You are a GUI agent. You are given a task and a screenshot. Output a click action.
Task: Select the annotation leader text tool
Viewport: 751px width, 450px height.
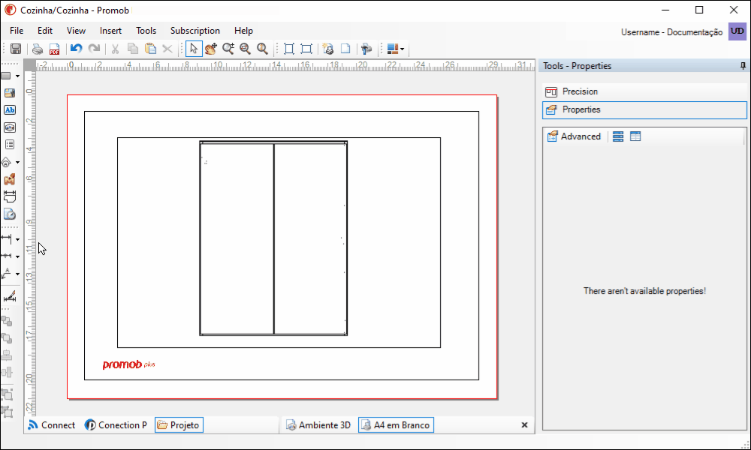click(x=6, y=274)
